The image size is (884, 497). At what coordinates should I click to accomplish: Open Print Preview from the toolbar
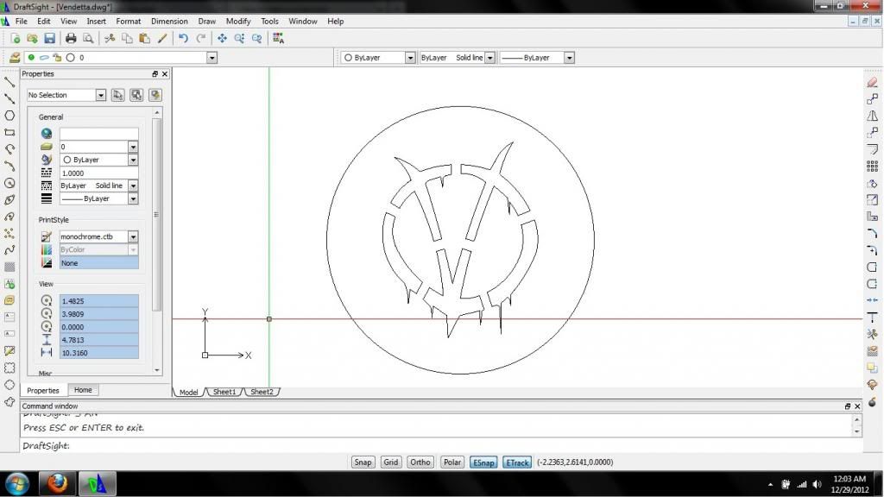click(x=88, y=38)
